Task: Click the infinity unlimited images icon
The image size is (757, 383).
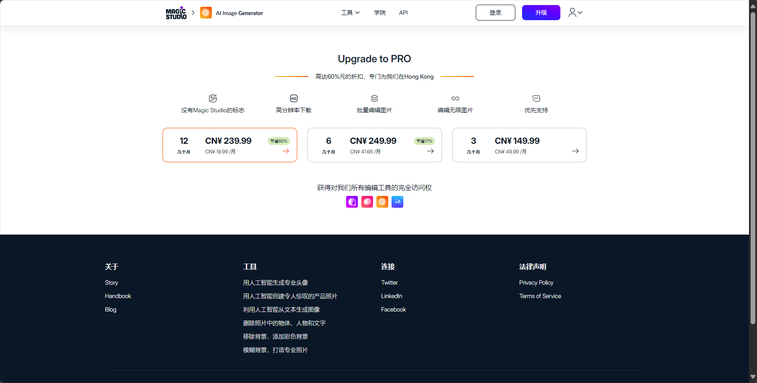Action: [x=455, y=98]
